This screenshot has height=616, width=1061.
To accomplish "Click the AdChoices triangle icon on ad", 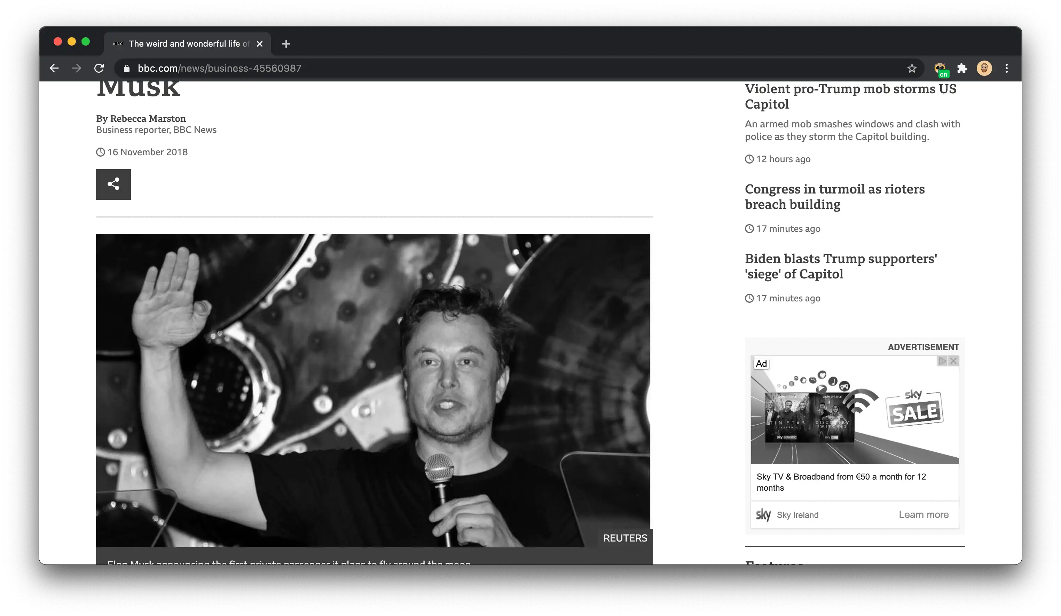I will point(942,361).
